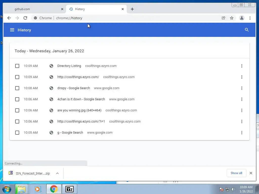Click the 10:08 AM timestamp text
Screen dimensions: 259x194
coord(31,88)
